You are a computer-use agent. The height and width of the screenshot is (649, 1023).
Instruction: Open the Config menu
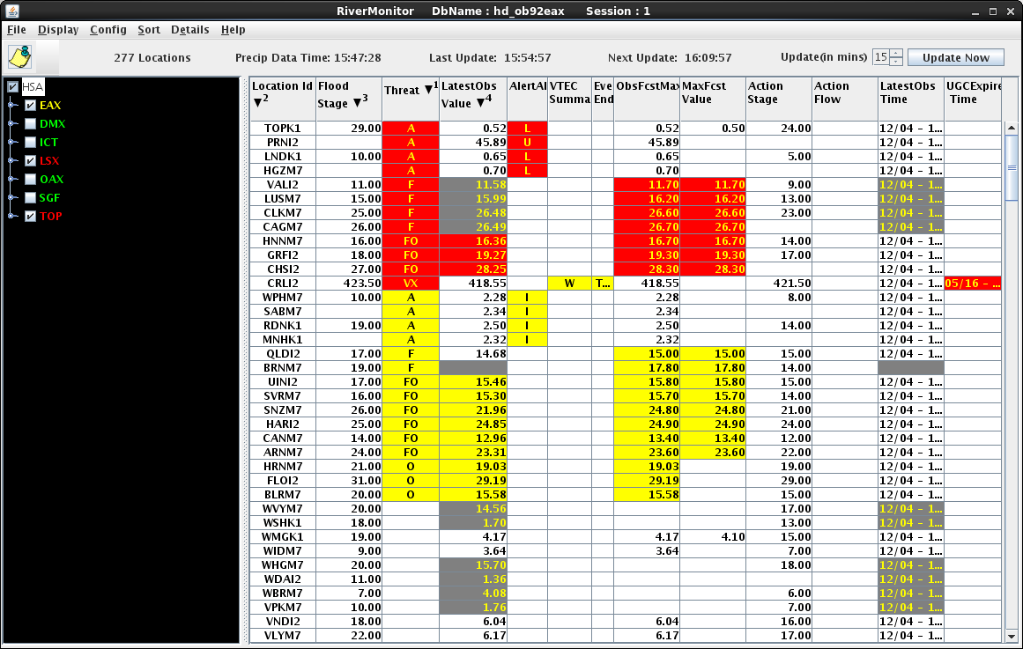point(108,30)
